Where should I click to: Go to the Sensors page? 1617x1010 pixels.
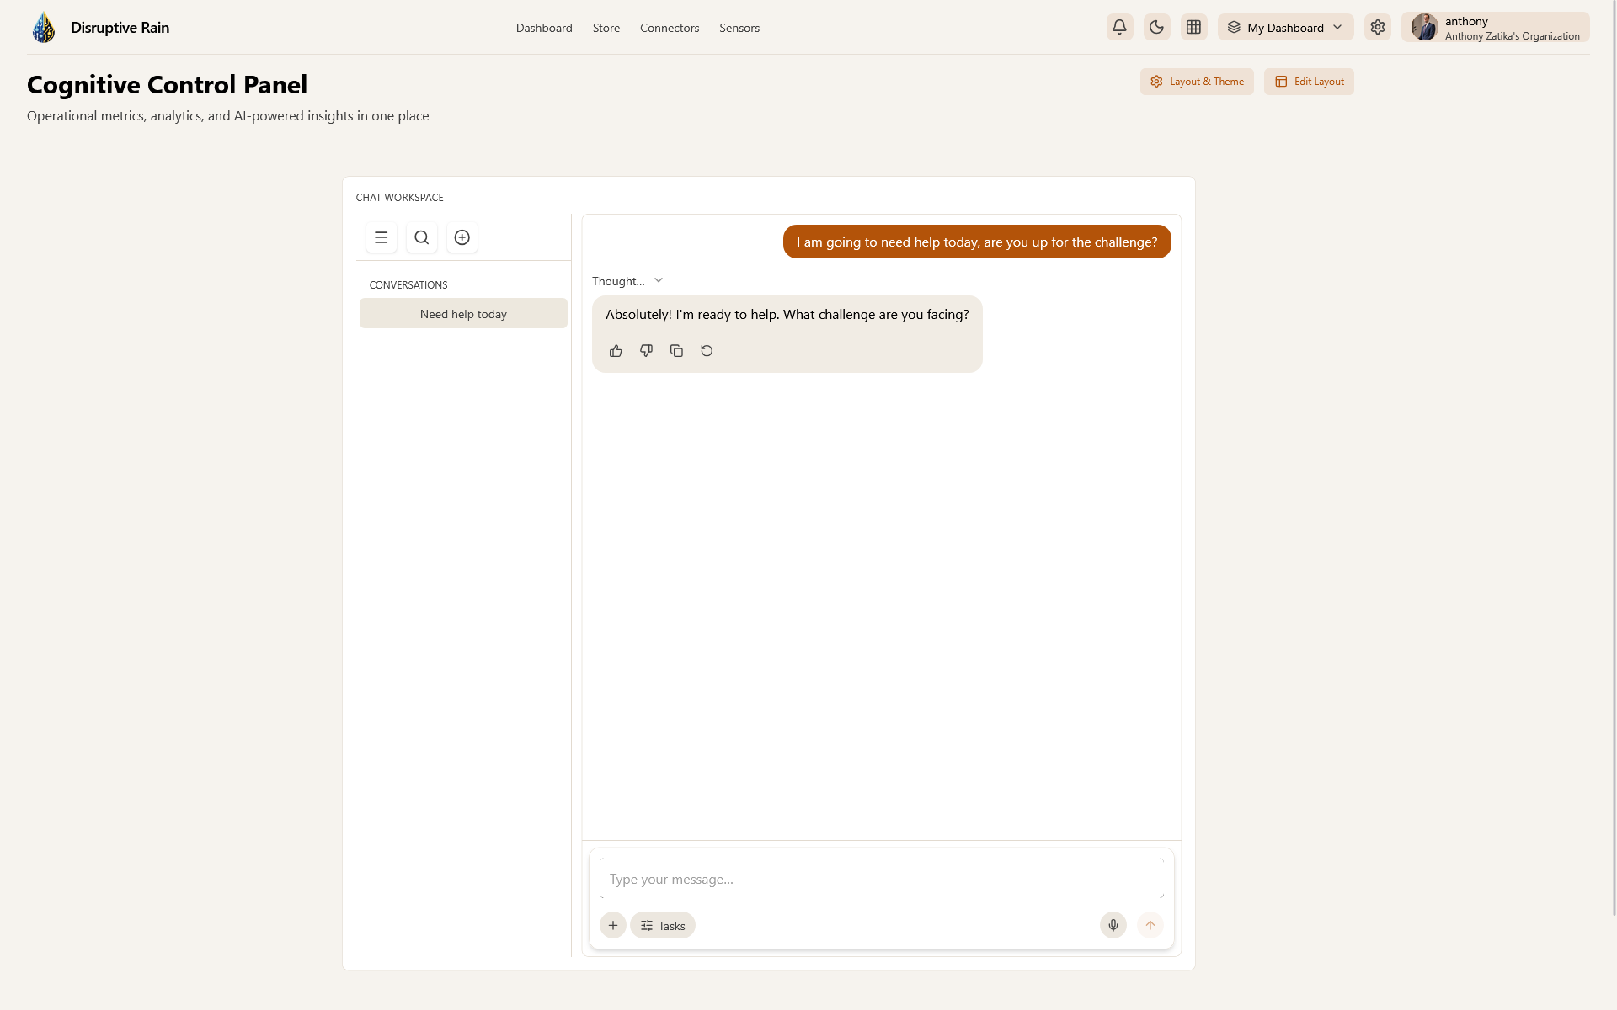(739, 28)
